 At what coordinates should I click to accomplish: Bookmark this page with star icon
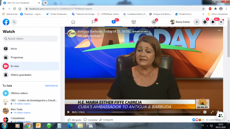coord(203,9)
